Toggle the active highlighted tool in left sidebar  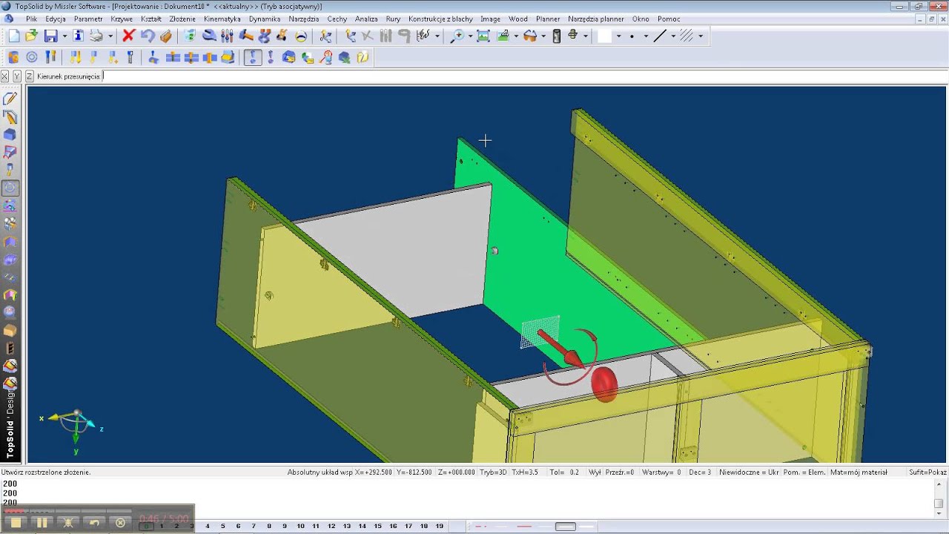[x=10, y=188]
